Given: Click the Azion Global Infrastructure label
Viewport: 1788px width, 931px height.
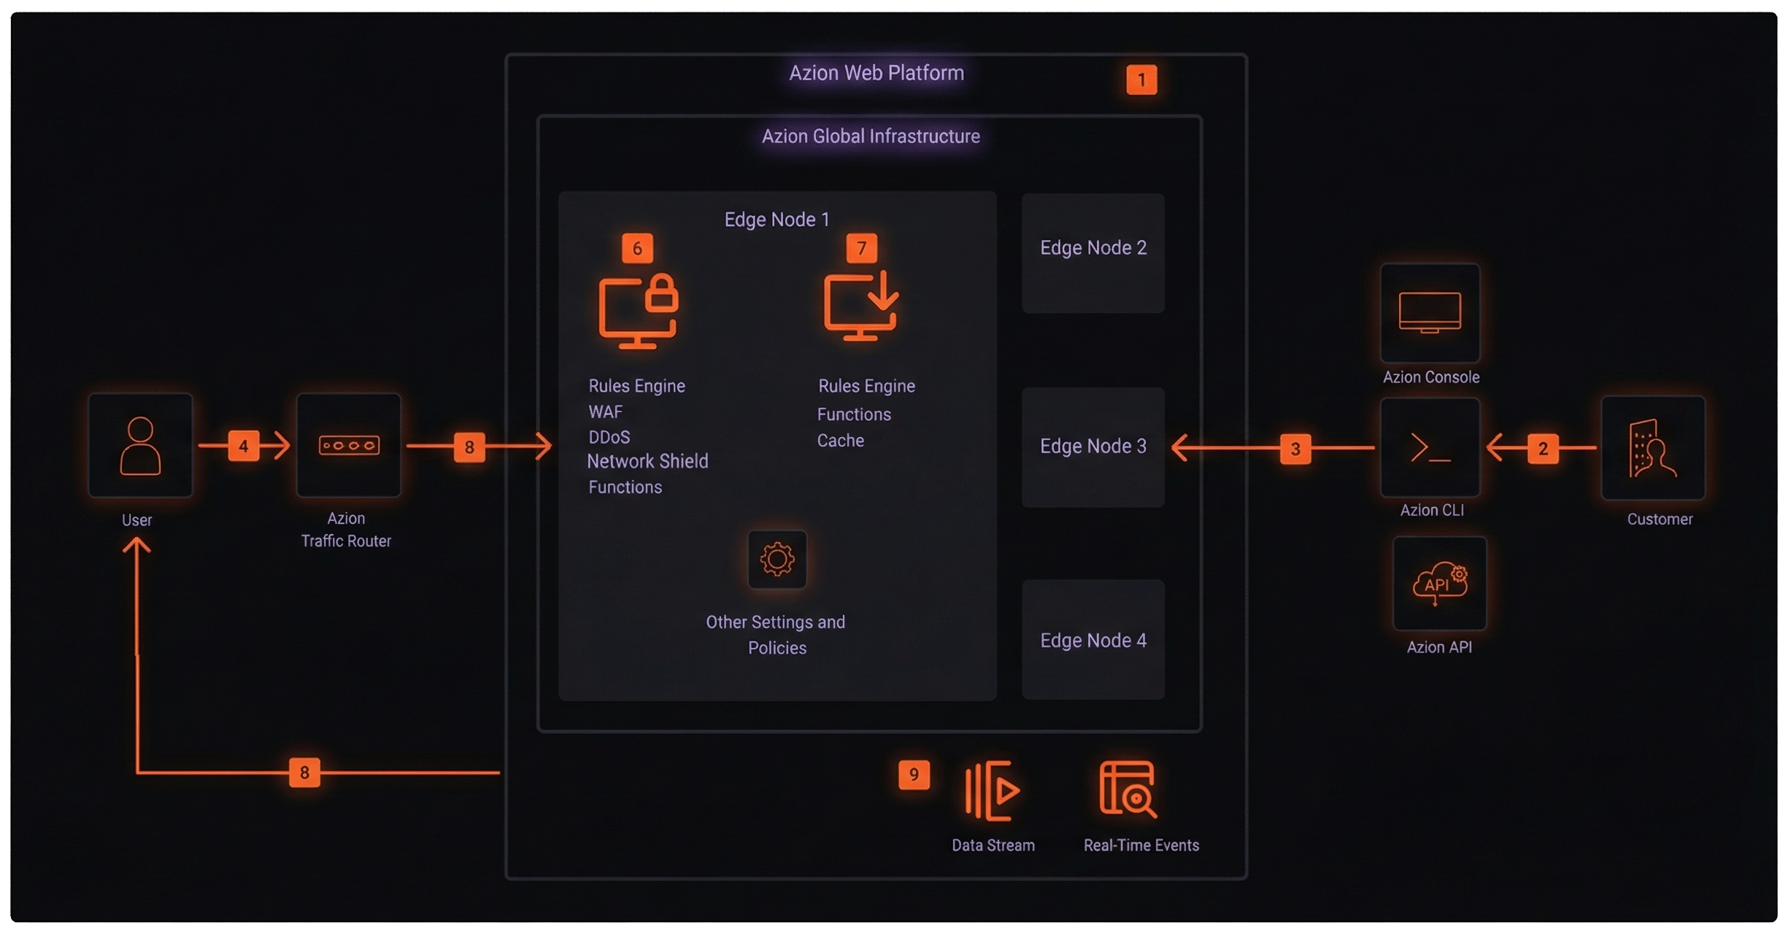Looking at the screenshot, I should tap(871, 136).
